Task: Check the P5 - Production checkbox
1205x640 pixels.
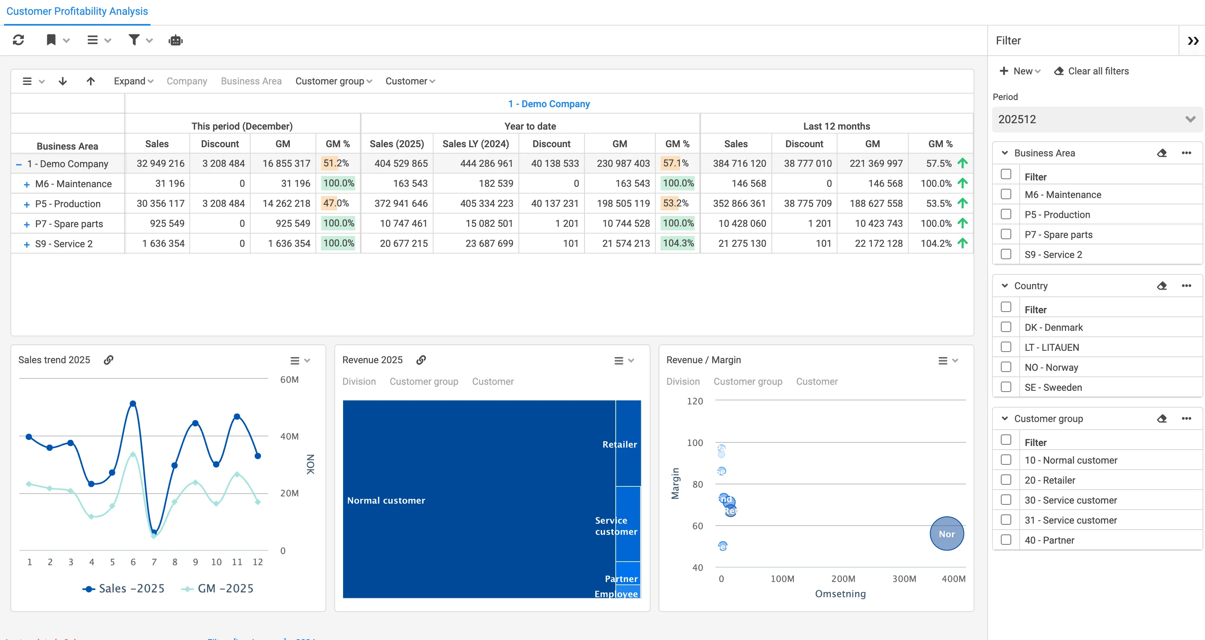Action: 1006,214
